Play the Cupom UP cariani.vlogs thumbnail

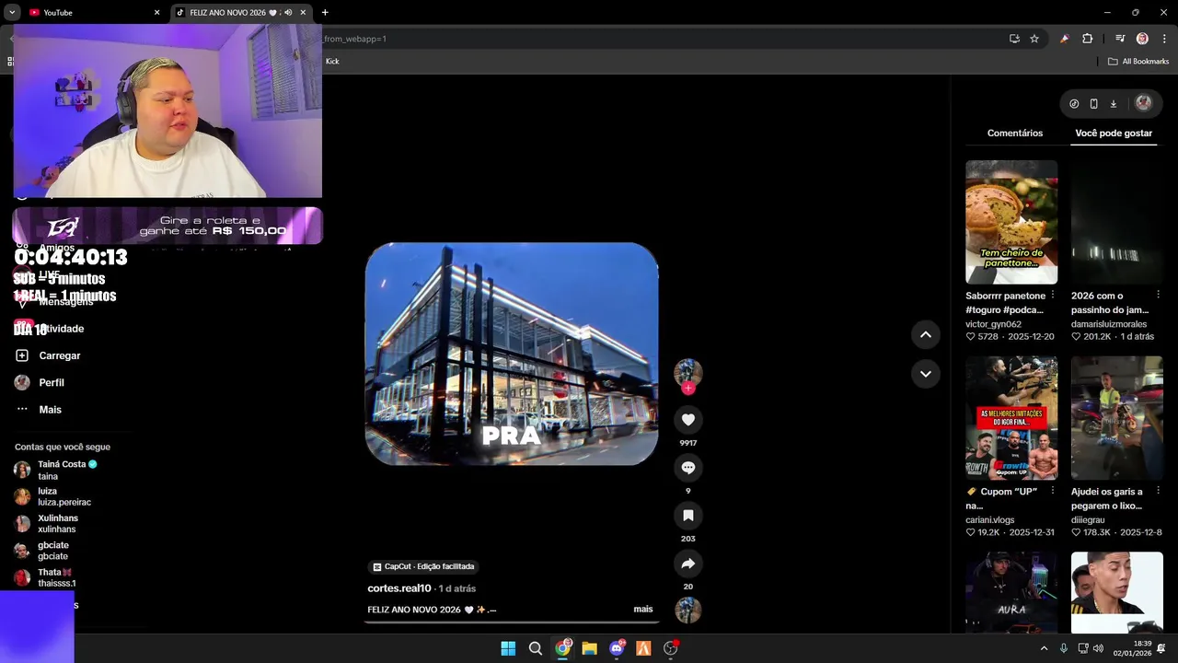click(1011, 418)
